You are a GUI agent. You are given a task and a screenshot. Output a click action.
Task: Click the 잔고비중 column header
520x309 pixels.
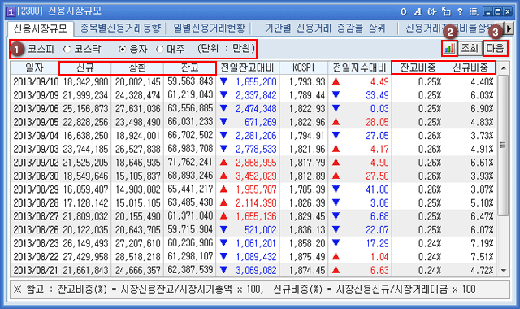pos(418,67)
